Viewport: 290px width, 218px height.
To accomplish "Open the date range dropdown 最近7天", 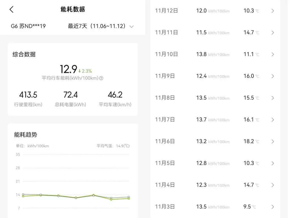I will tap(101, 26).
